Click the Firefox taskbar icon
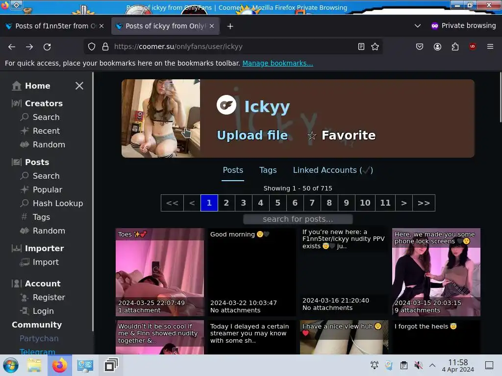502x376 pixels. pos(60,365)
